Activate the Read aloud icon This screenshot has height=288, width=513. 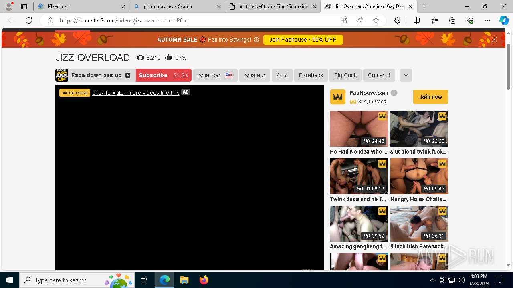pos(360,20)
